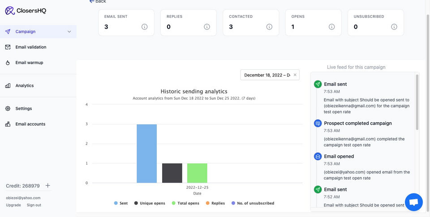This screenshot has width=430, height=217.
Task: Click the green Total opens bar
Action: pyautogui.click(x=197, y=173)
